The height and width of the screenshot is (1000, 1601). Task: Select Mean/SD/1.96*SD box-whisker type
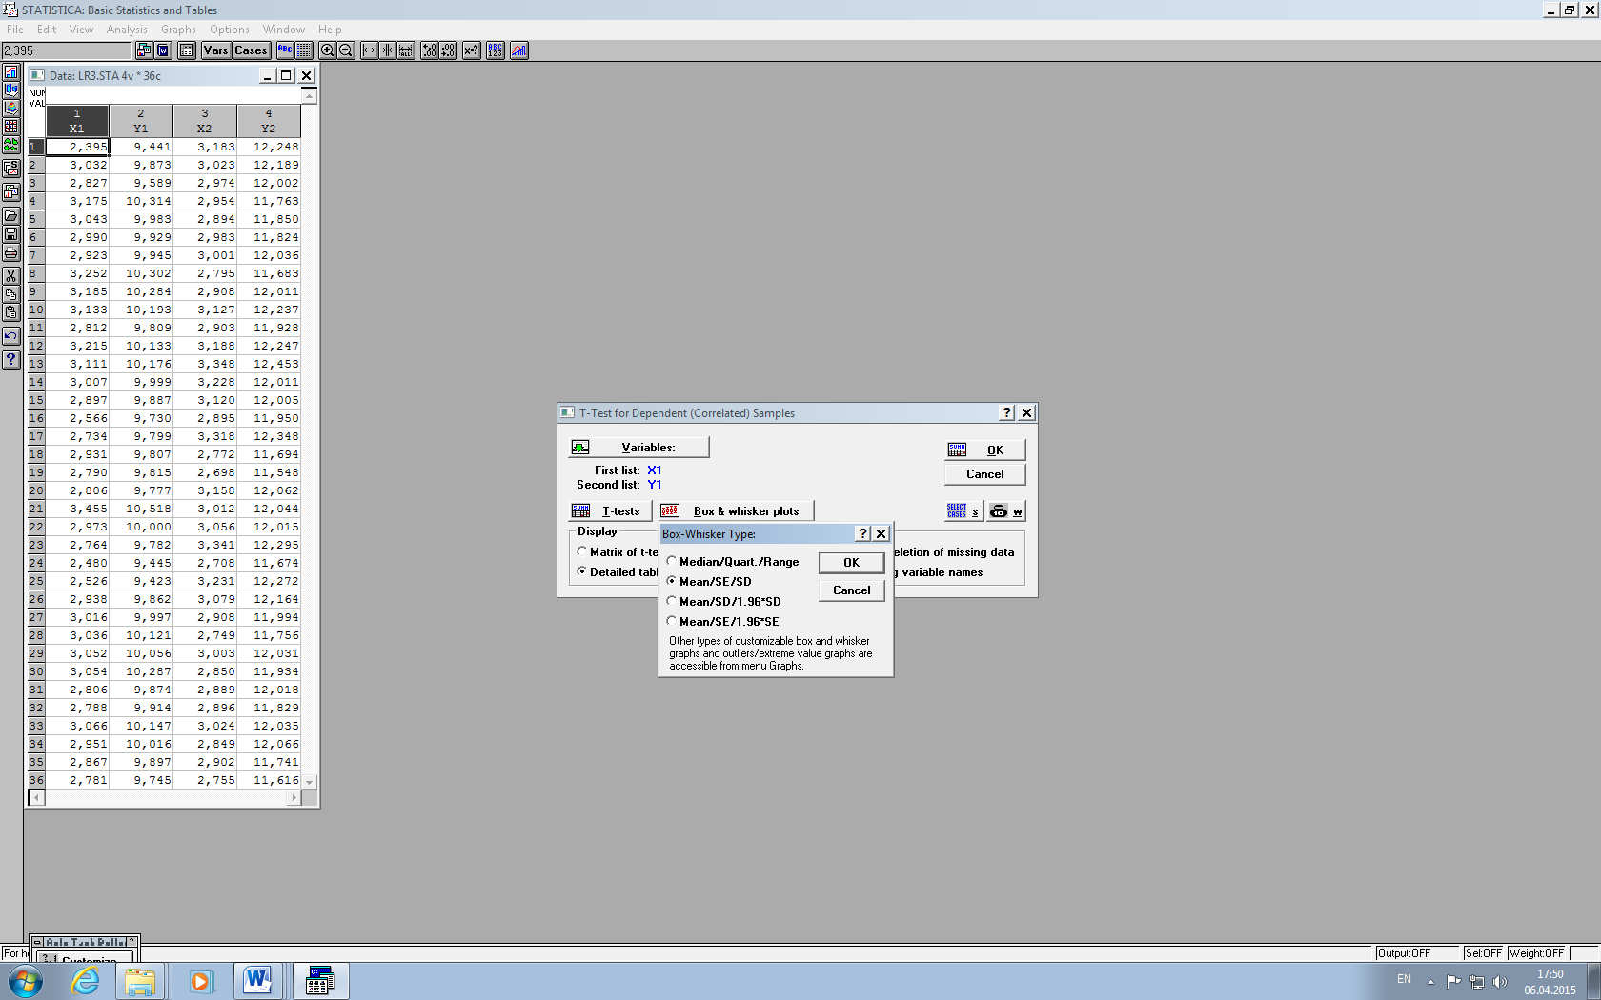coord(724,602)
